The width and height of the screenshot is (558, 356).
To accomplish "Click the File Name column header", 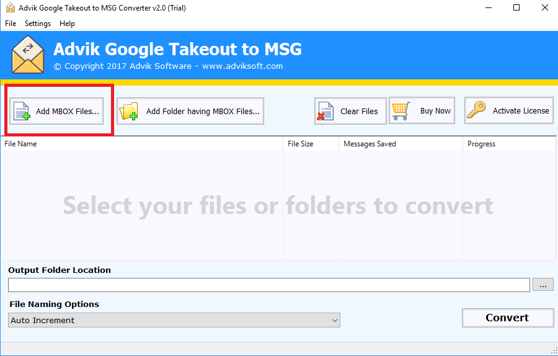I will point(141,144).
